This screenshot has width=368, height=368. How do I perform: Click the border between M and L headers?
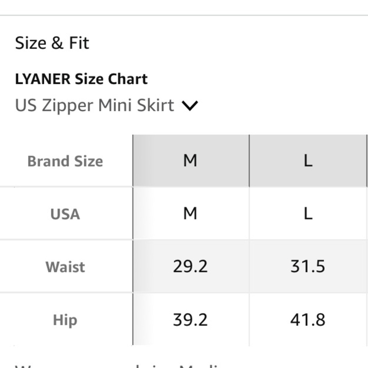249,161
